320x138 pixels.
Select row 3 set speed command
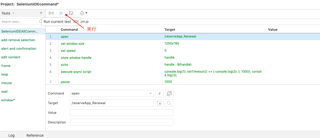(x=183, y=51)
